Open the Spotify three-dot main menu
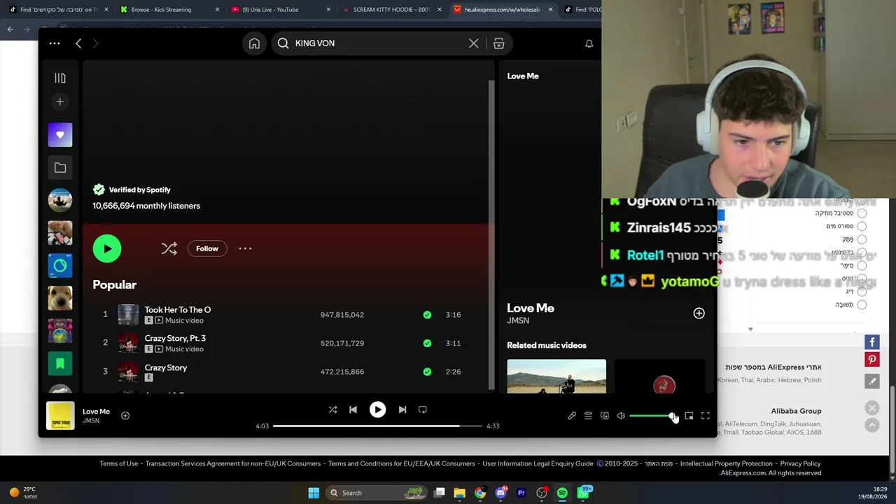 click(55, 43)
